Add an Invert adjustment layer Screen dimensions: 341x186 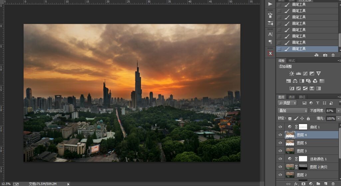point(292,88)
